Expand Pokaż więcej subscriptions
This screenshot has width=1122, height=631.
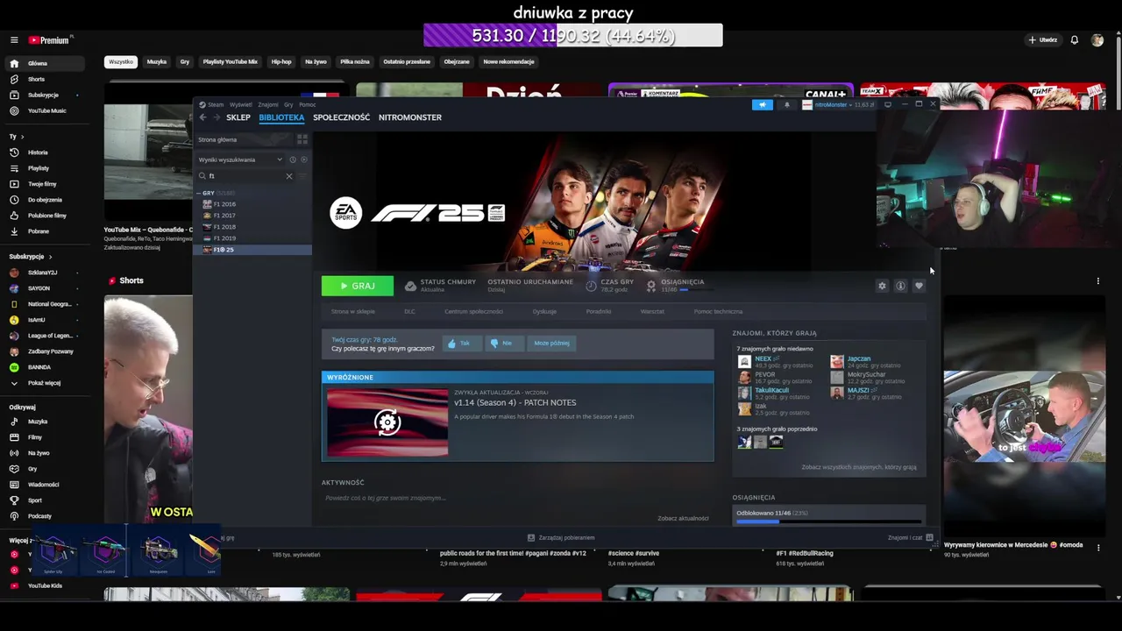(x=44, y=383)
